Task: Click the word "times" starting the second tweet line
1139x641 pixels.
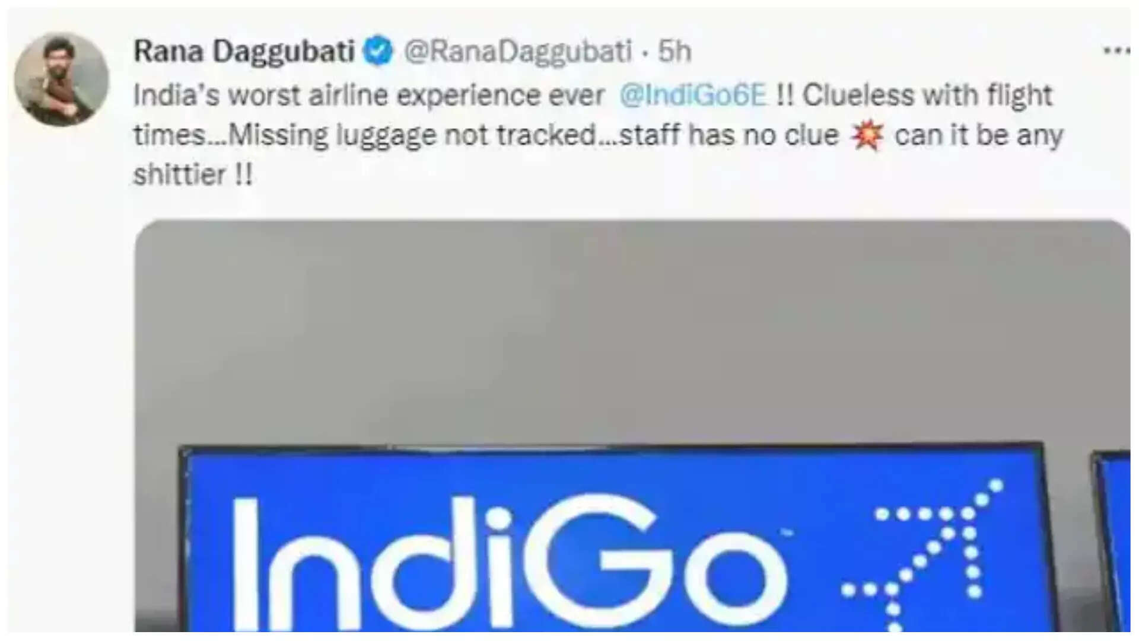Action: (x=169, y=136)
